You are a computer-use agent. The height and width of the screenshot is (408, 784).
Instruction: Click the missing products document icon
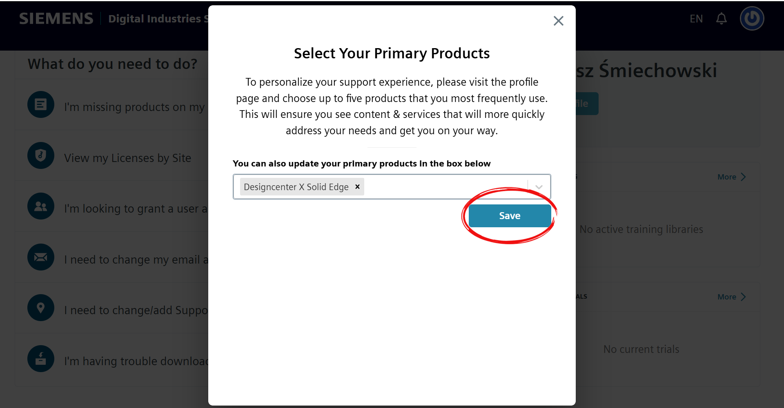41,104
